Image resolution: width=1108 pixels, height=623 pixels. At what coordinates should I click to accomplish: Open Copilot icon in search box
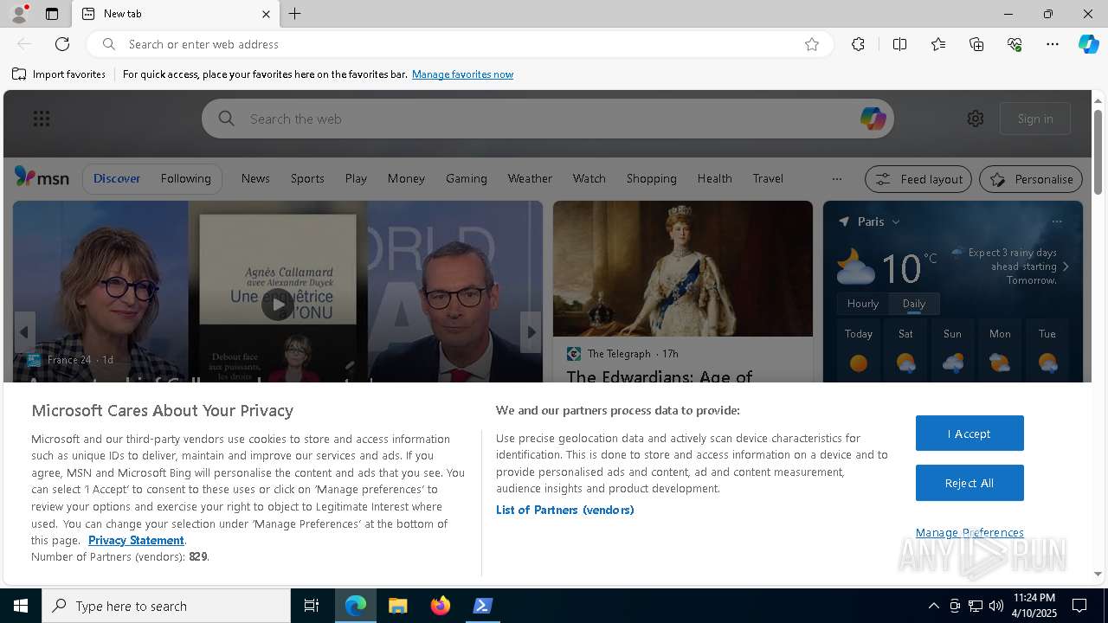[x=873, y=119]
